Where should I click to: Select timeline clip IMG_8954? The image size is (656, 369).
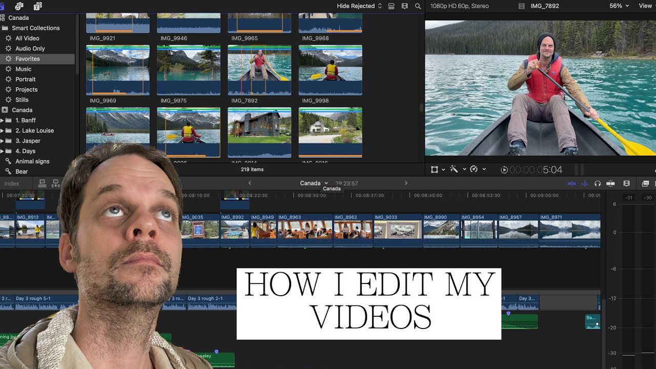(x=479, y=230)
